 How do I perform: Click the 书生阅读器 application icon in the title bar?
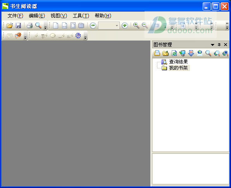click(x=5, y=6)
